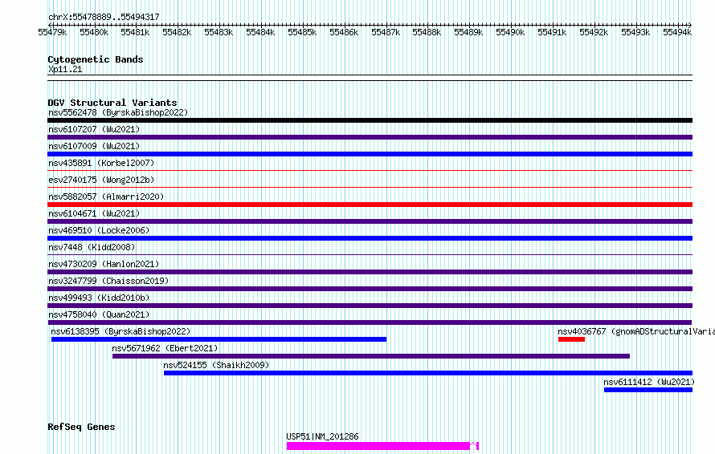Viewport: 715px width, 454px height.
Task: Click the blue bar under nsv6111412
Action: click(x=648, y=390)
